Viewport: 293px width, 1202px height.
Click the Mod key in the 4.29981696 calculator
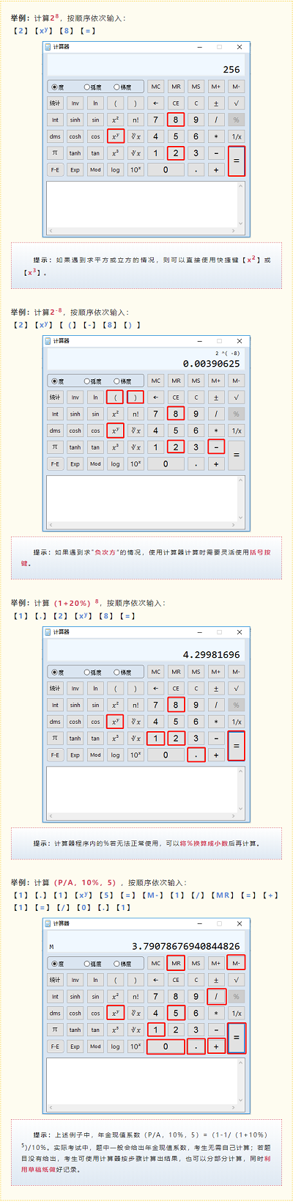[95, 755]
